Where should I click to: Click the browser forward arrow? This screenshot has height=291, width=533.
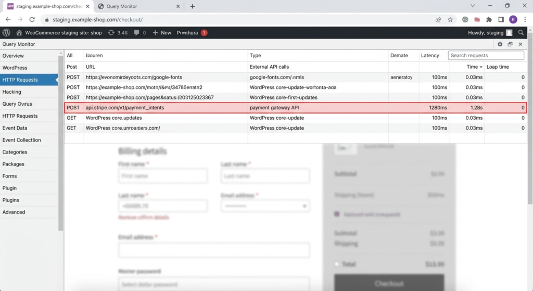pyautogui.click(x=20, y=19)
